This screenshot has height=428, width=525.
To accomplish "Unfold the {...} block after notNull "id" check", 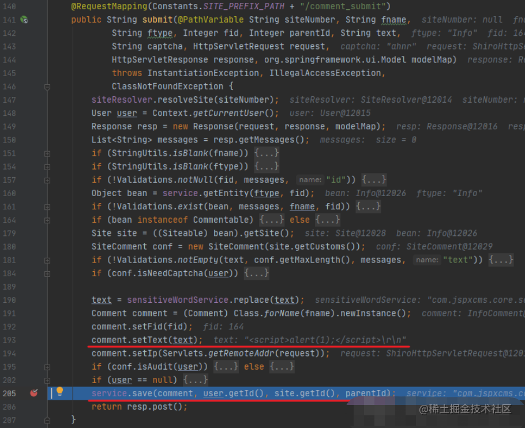I will (x=374, y=180).
